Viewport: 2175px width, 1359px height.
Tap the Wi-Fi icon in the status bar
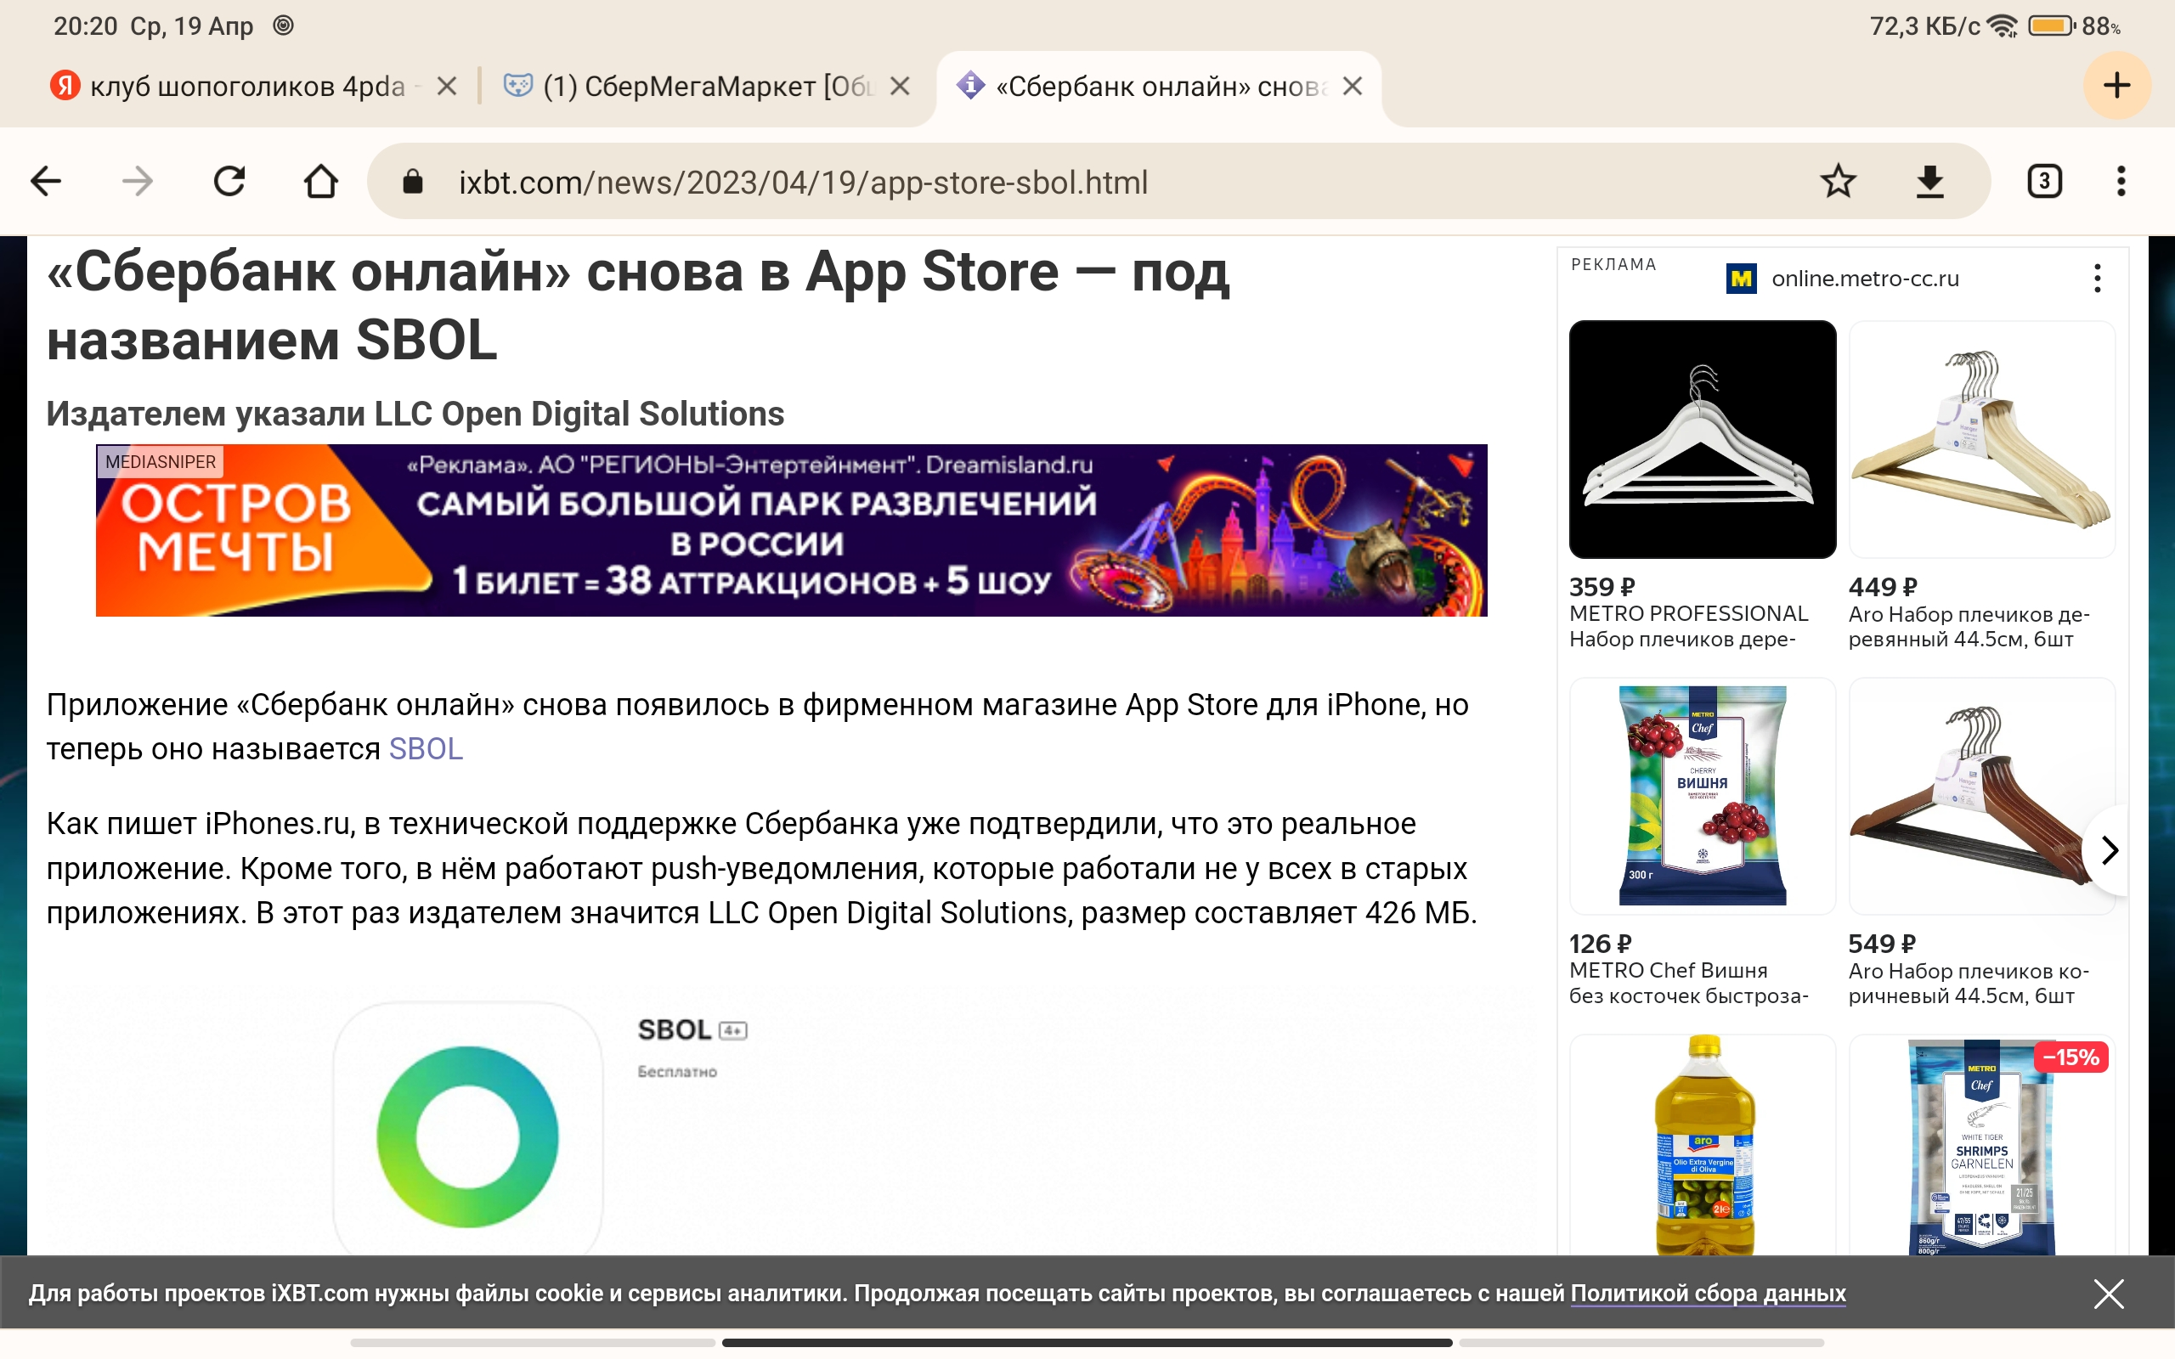[2003, 26]
